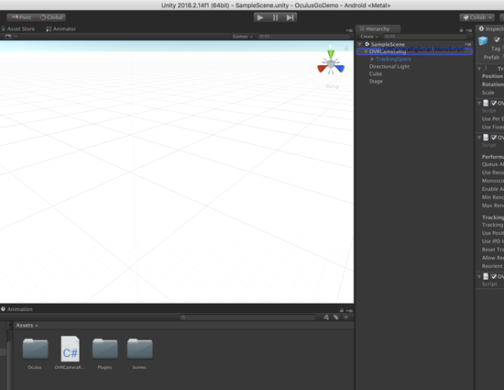Image resolution: width=504 pixels, height=390 pixels.
Task: Open the Scene view panel options menu
Action: click(x=349, y=30)
